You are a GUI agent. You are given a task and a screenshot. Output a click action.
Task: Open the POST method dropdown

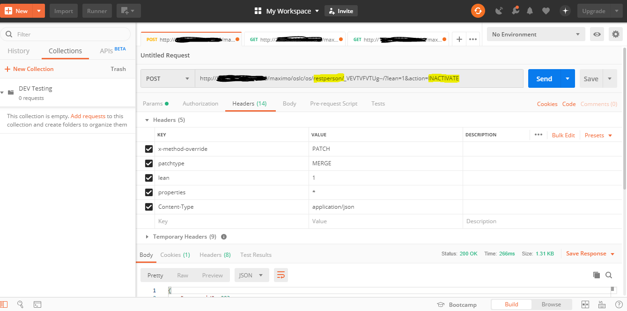point(167,78)
